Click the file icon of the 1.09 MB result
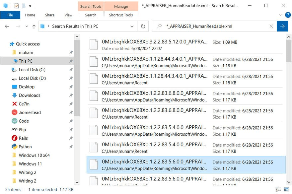 click(94, 44)
